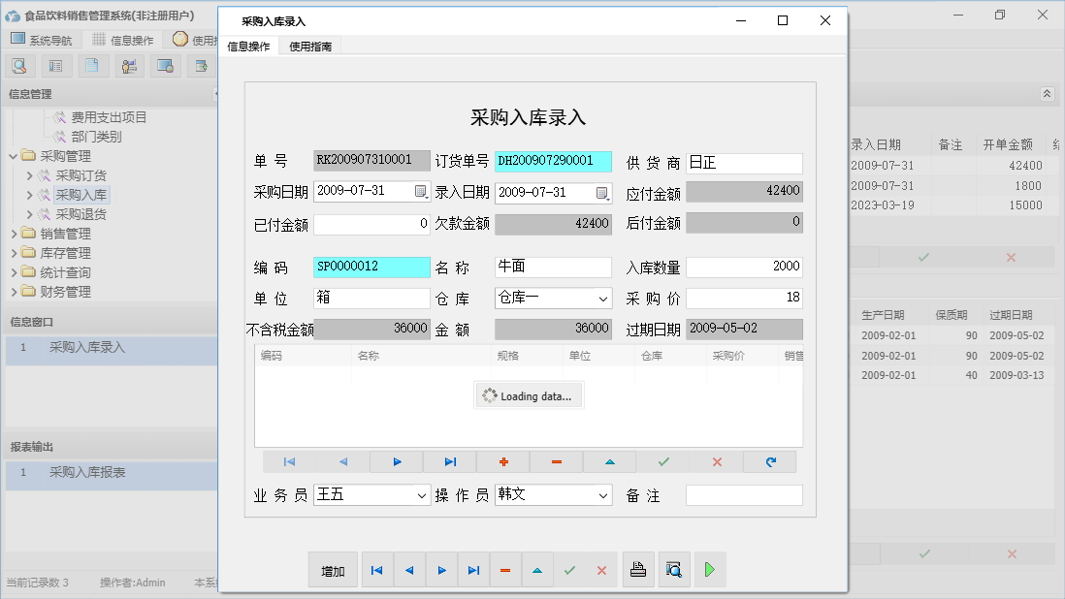Image resolution: width=1065 pixels, height=599 pixels.
Task: Cancel changes with the red X icon
Action: [716, 461]
